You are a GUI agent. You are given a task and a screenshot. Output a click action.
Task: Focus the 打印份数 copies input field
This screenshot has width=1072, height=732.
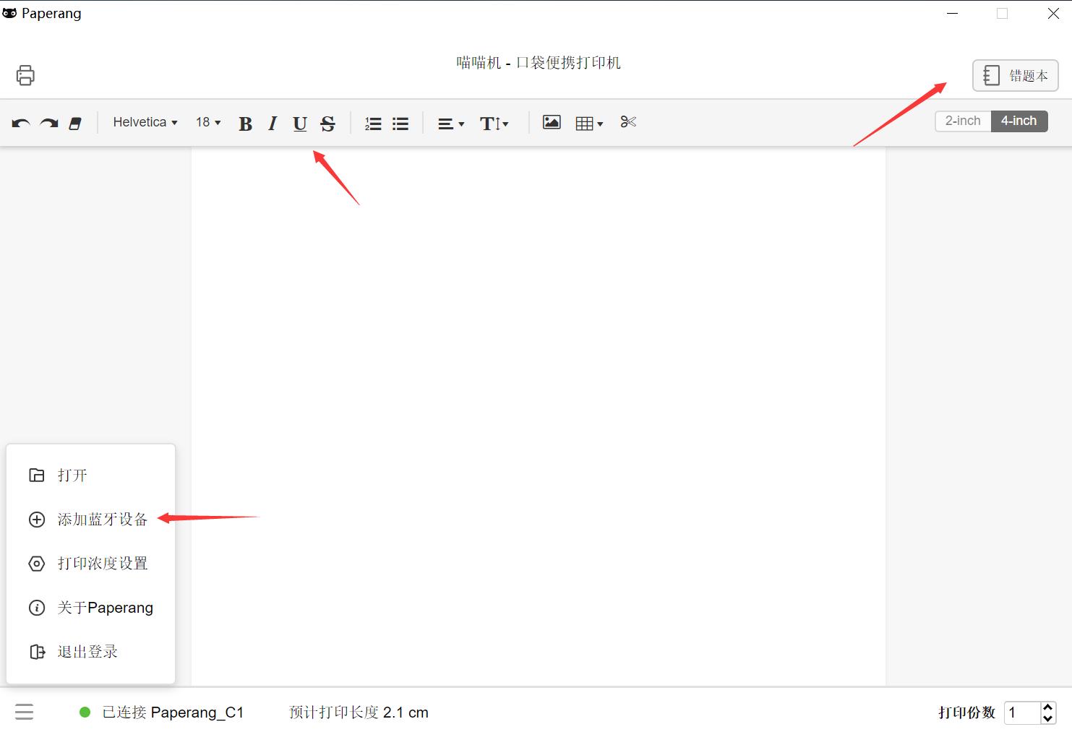point(1022,712)
